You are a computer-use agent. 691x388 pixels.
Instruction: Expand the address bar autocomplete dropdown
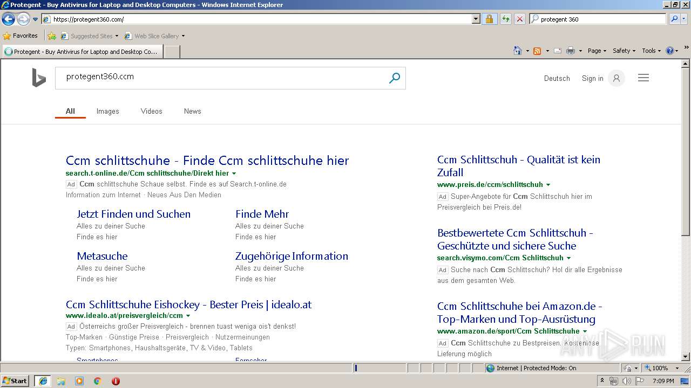pos(476,19)
